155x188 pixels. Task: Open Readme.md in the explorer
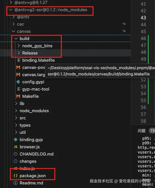(x=31, y=183)
